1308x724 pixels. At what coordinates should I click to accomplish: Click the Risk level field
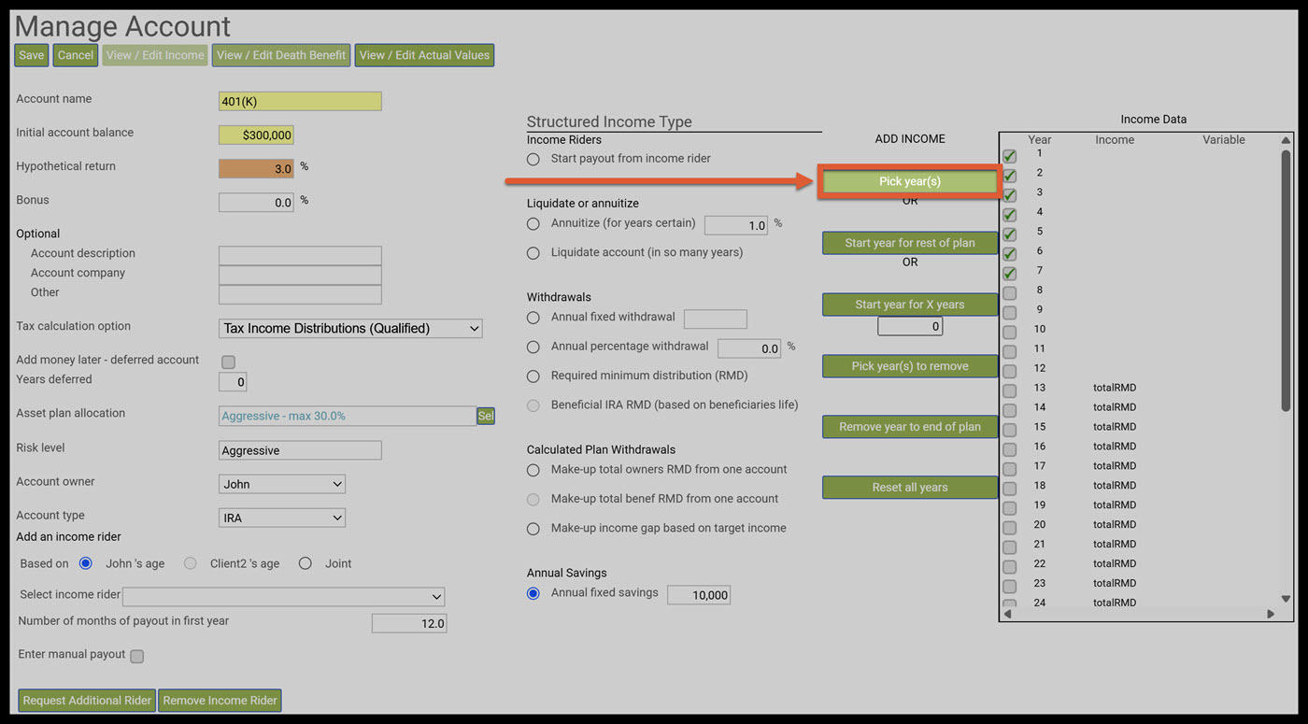click(300, 450)
